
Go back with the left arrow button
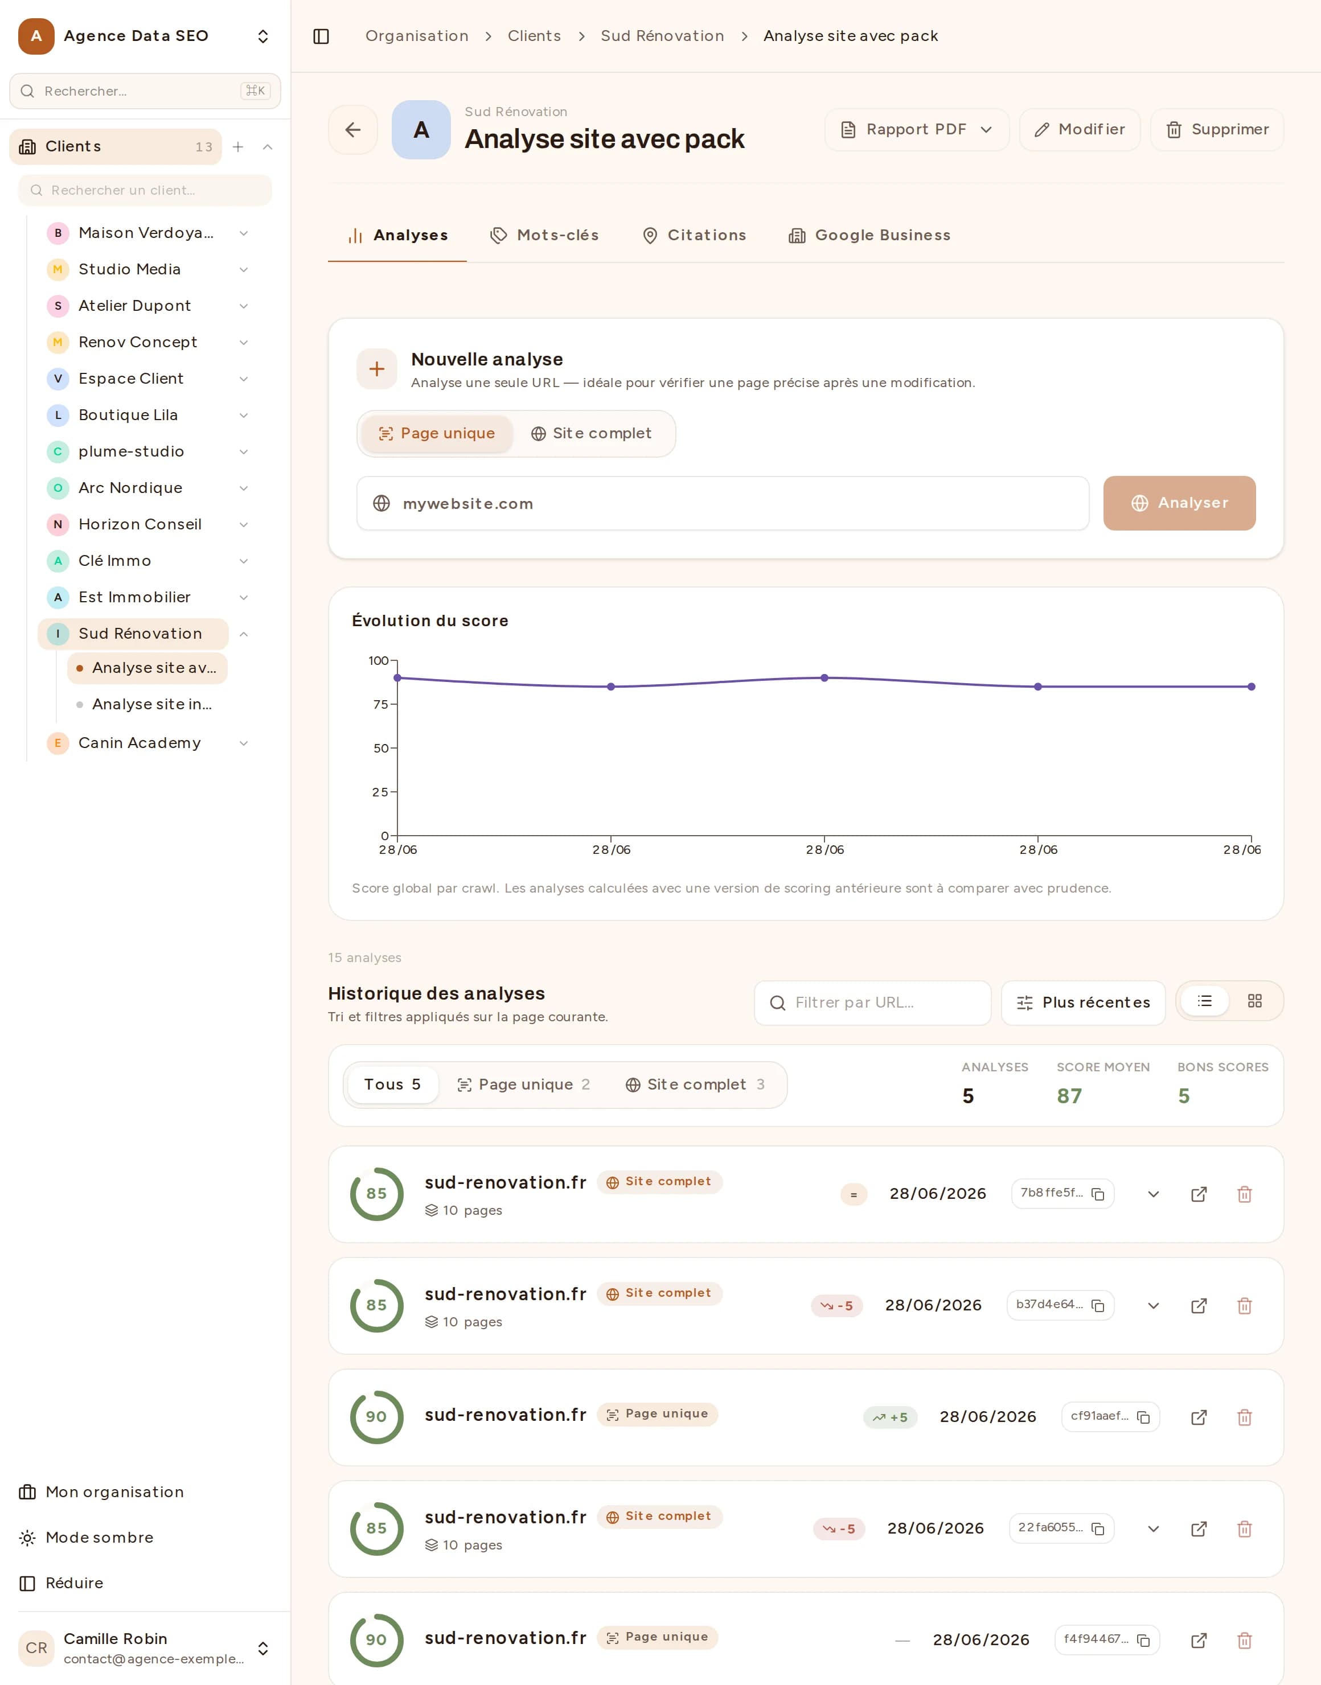click(x=352, y=130)
